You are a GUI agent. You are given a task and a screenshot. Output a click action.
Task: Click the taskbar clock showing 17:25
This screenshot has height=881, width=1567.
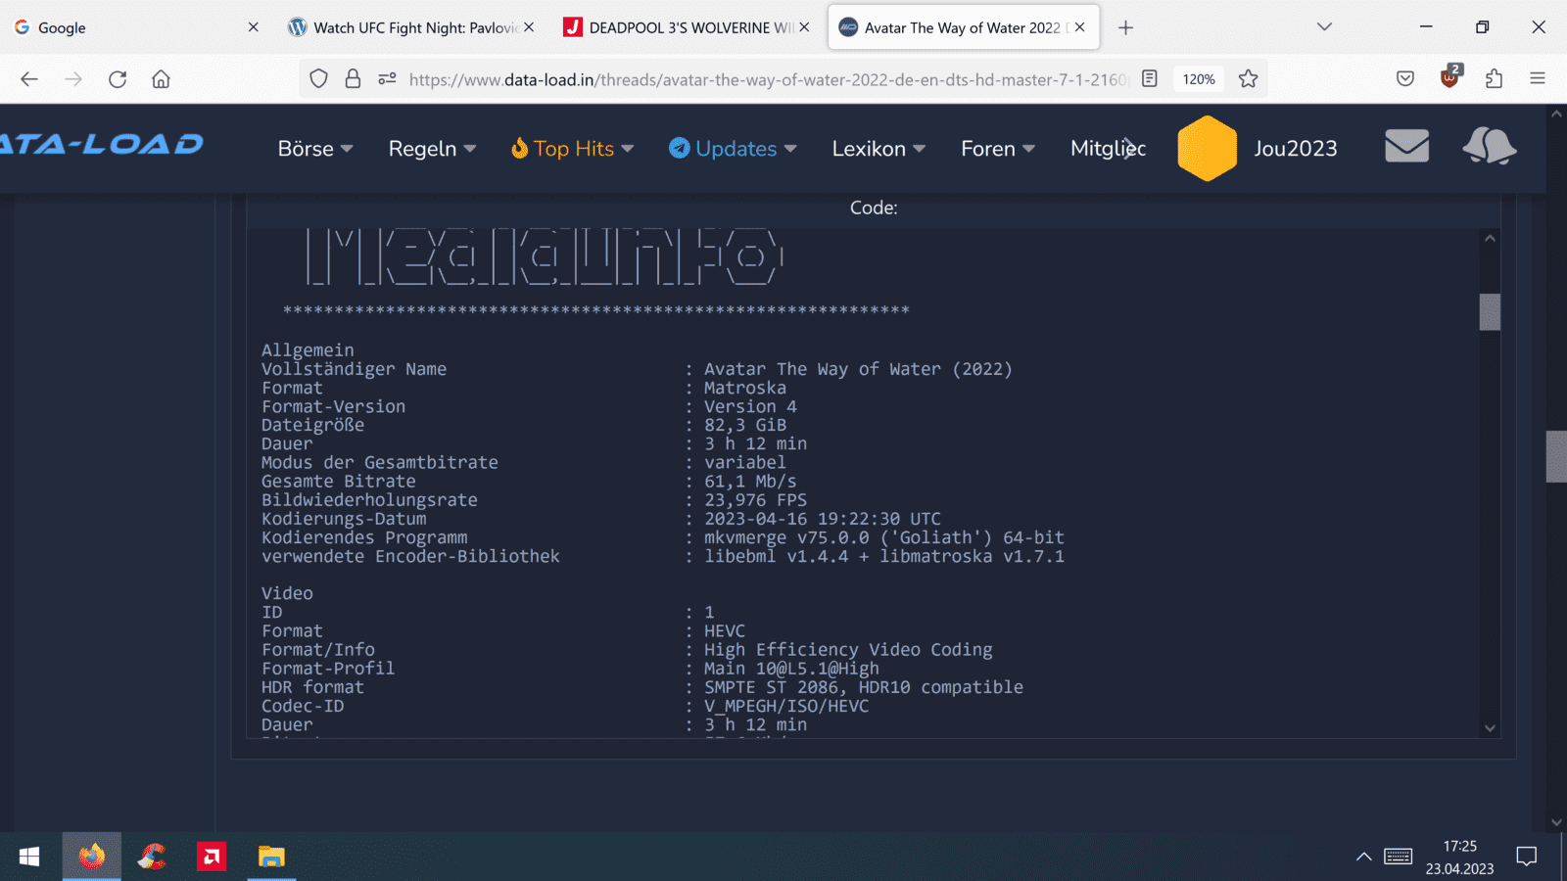tap(1459, 846)
